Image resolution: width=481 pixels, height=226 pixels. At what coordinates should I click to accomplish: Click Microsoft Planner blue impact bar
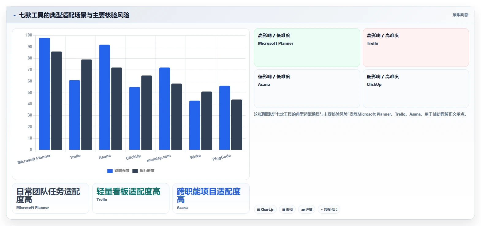pyautogui.click(x=44, y=94)
